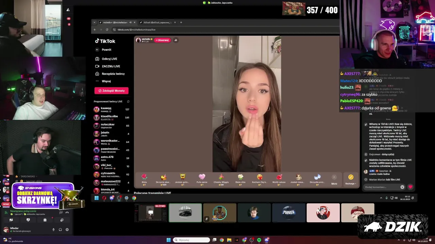Open Discord user settings gear
This screenshot has height=244, width=435.
click(x=67, y=230)
